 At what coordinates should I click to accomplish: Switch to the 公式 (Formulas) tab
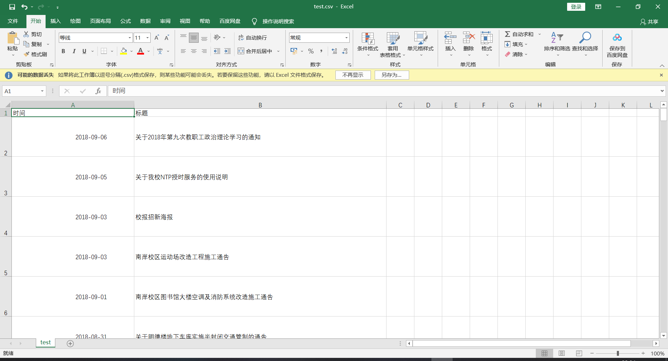126,21
